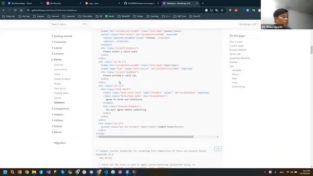Open the MockAPI bookmarks folder
Viewport: 313px width, 176px height.
tap(123, 16)
